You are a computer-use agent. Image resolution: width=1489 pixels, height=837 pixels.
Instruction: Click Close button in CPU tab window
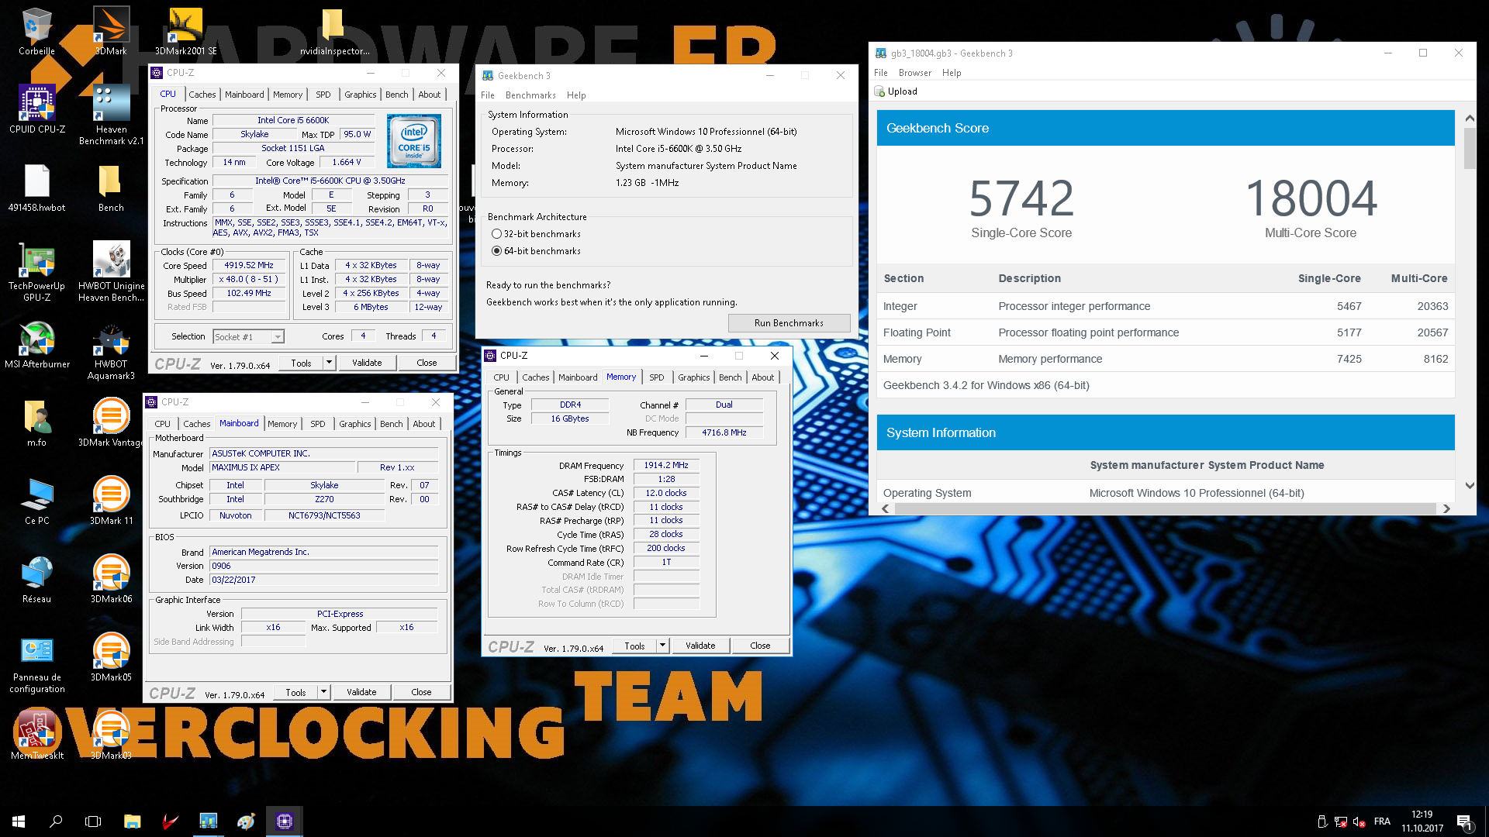427,363
